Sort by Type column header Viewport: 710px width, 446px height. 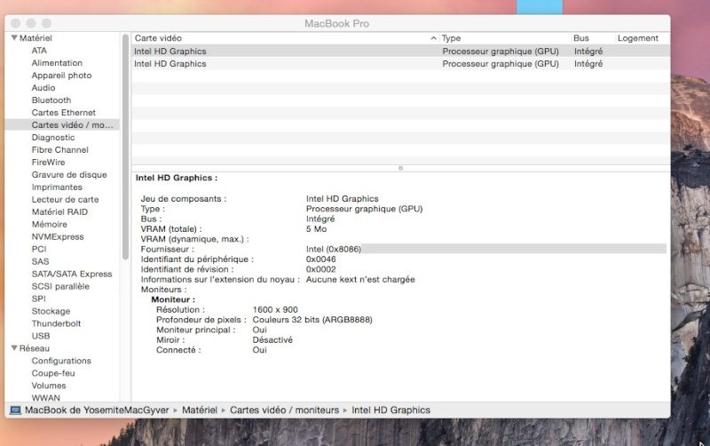click(x=505, y=38)
